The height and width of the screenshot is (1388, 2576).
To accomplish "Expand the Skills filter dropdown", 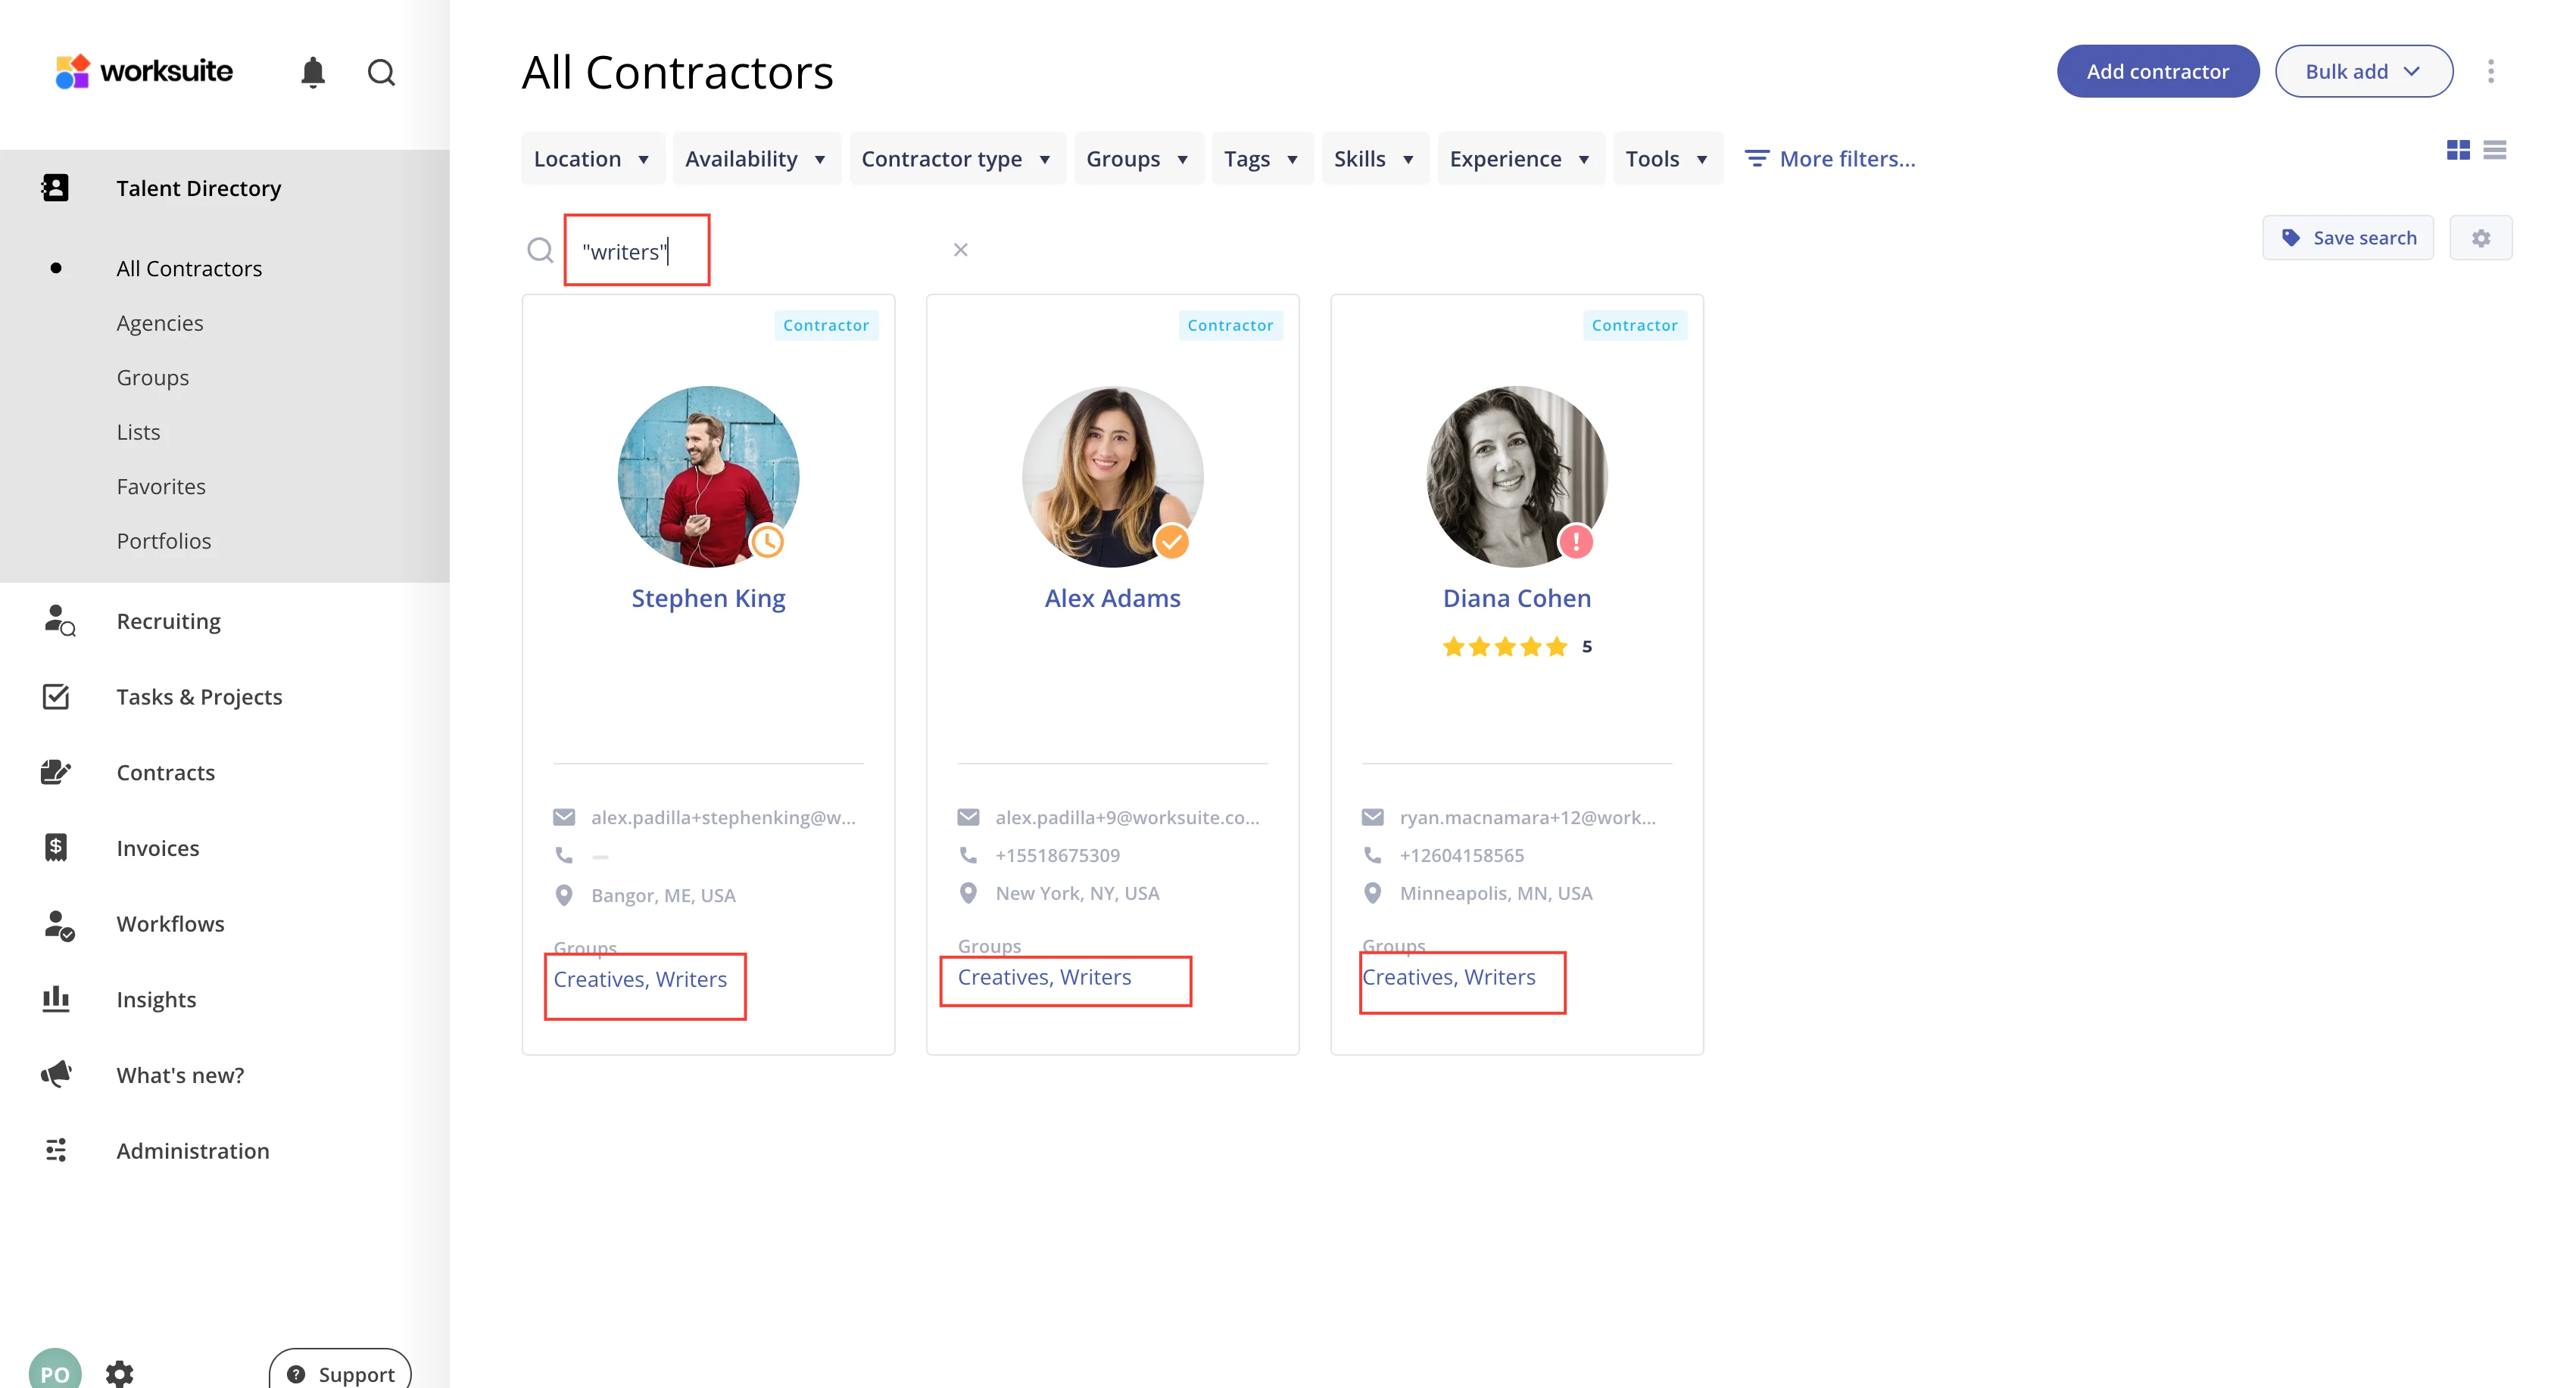I will point(1374,159).
